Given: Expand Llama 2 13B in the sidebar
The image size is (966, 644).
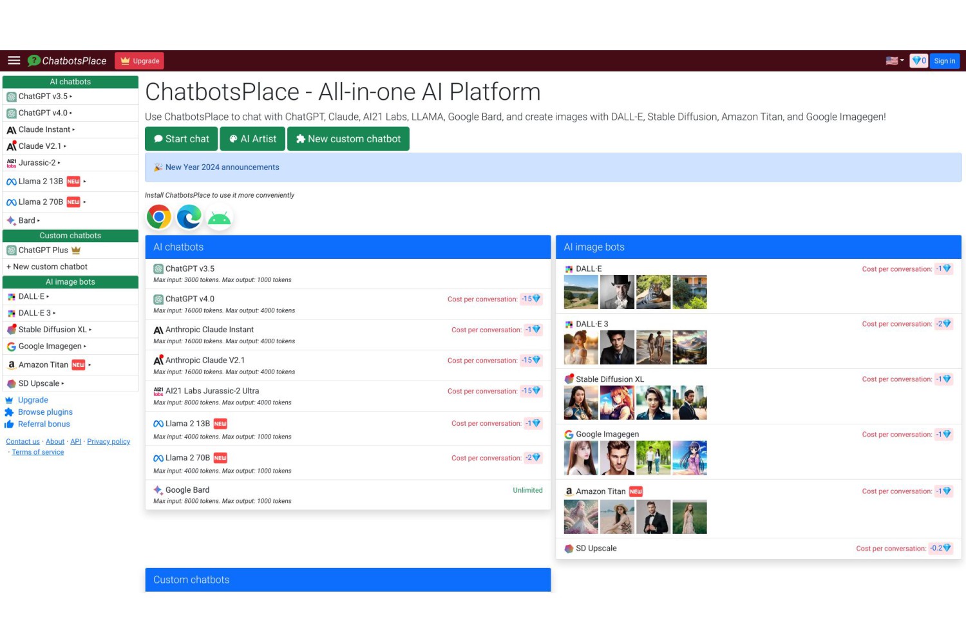Looking at the screenshot, I should [x=70, y=182].
